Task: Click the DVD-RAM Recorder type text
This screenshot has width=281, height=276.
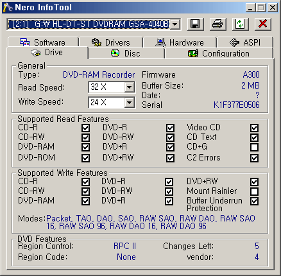Action: 99,74
